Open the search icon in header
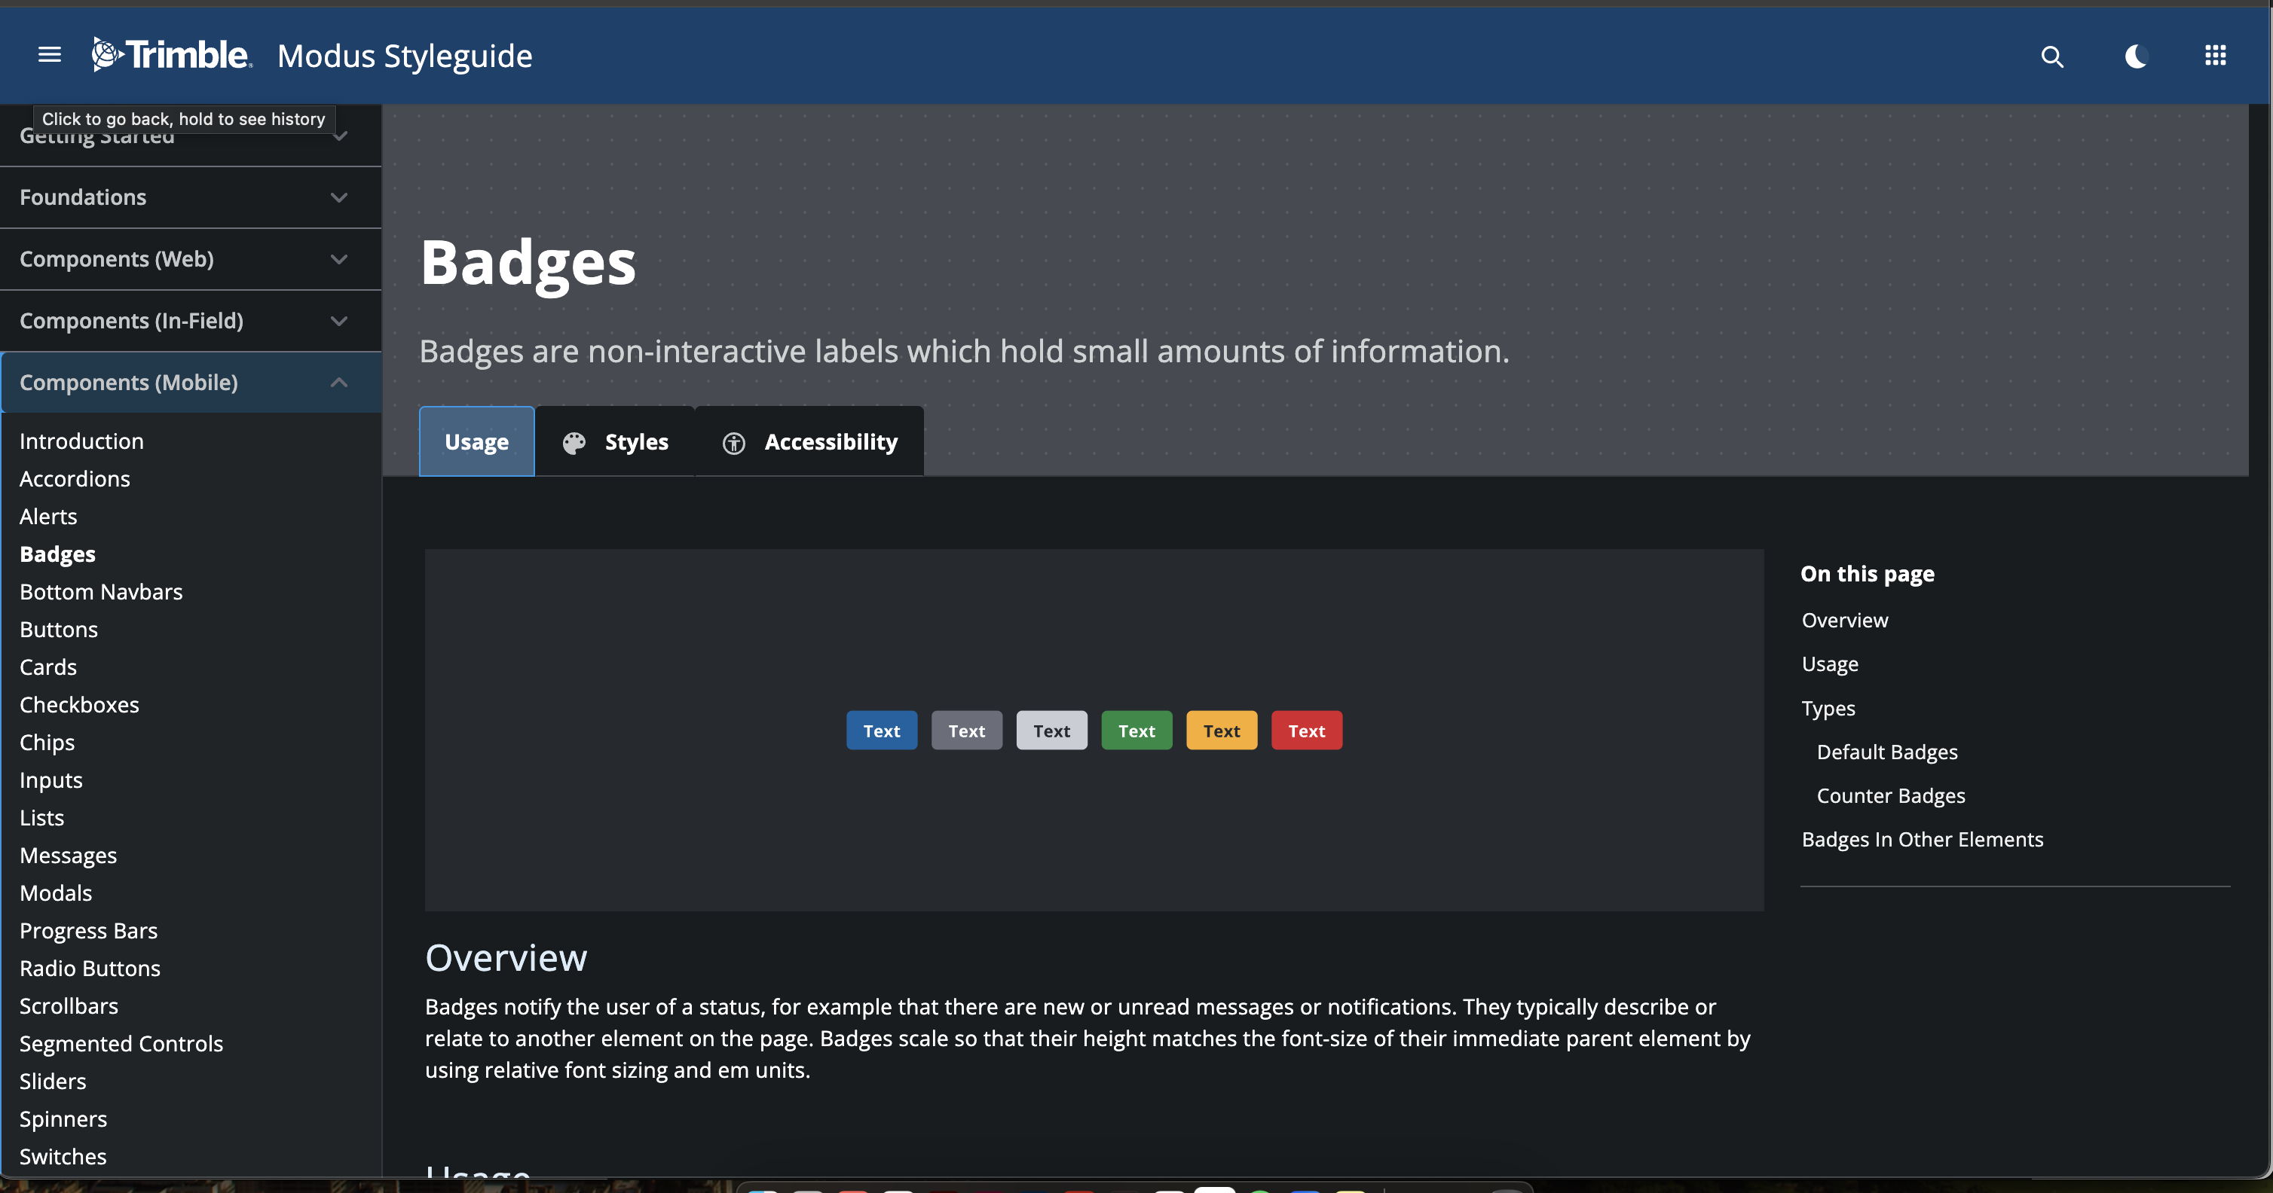 [2051, 57]
